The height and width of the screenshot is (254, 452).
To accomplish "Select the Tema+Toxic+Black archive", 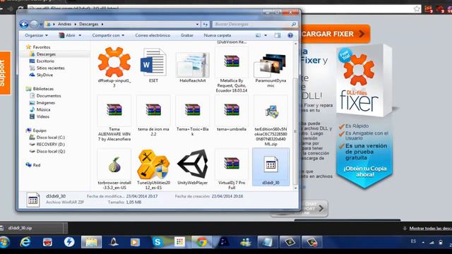I will click(x=193, y=116).
